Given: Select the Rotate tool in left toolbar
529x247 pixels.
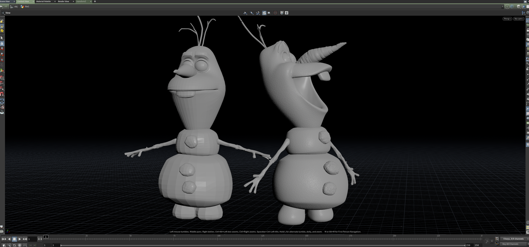Looking at the screenshot, I should click(x=2, y=54).
